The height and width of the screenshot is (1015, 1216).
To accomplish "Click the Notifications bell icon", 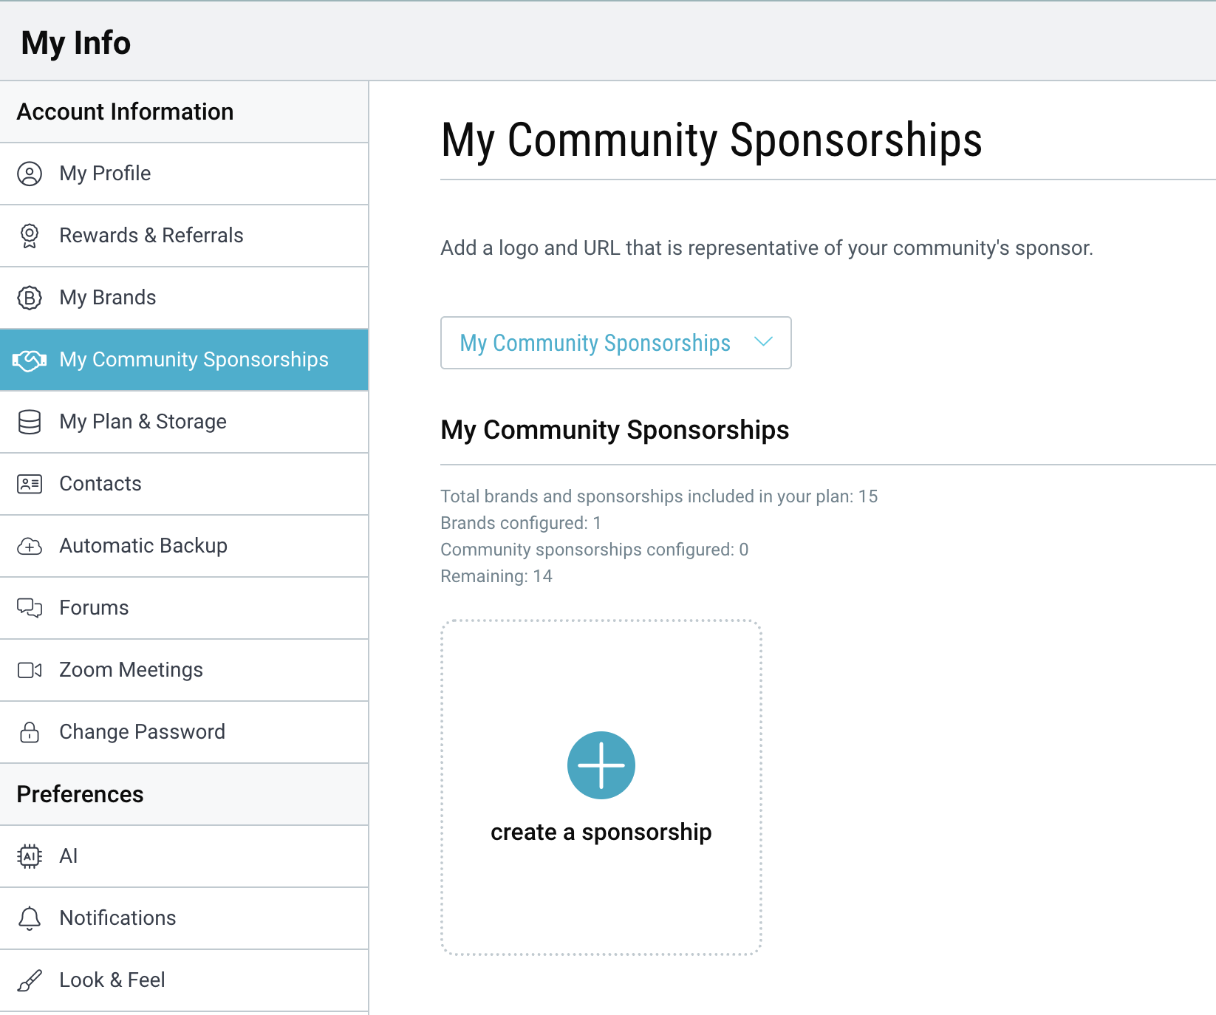I will click(30, 918).
